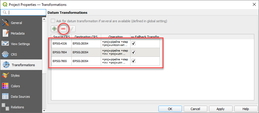Click the pencil edit transformation icon
259x113 pixels.
pyautogui.click(x=72, y=29)
